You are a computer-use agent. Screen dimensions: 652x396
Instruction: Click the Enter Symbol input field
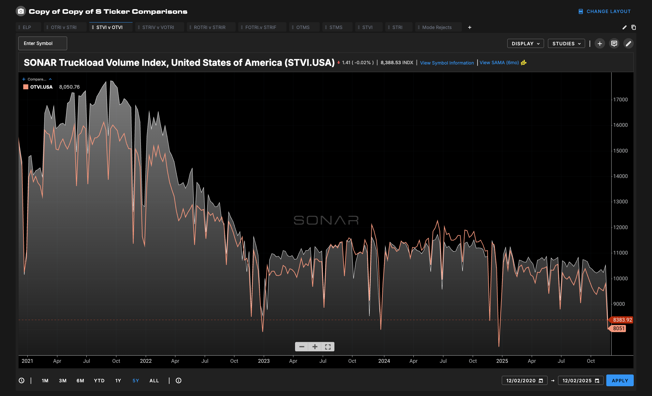43,43
